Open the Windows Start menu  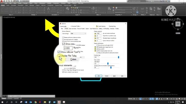pos(2,102)
